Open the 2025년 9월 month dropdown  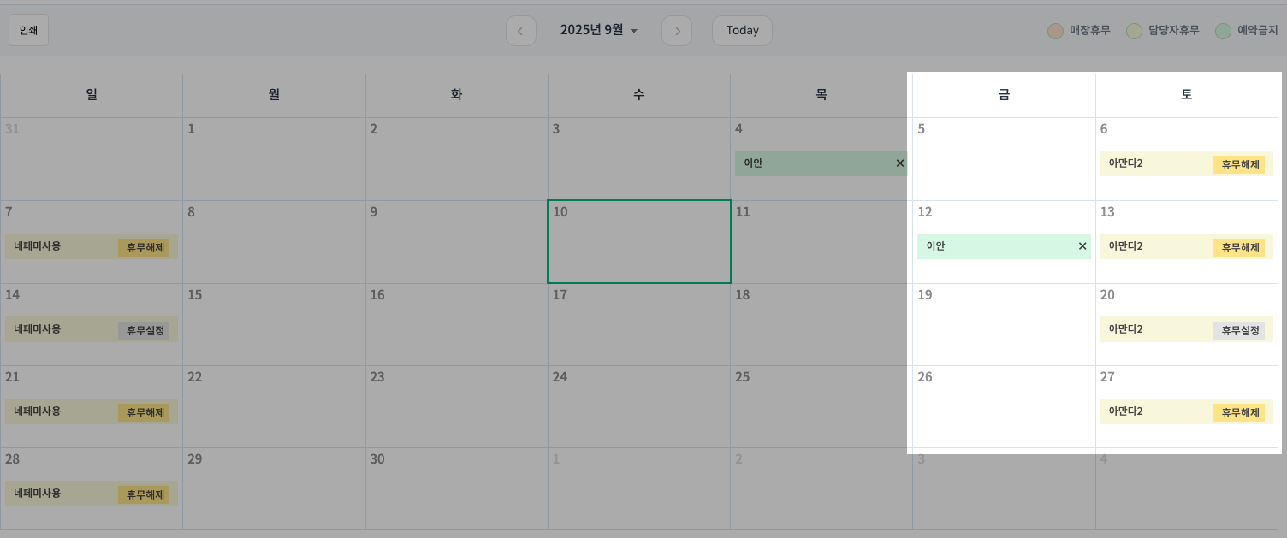click(599, 30)
